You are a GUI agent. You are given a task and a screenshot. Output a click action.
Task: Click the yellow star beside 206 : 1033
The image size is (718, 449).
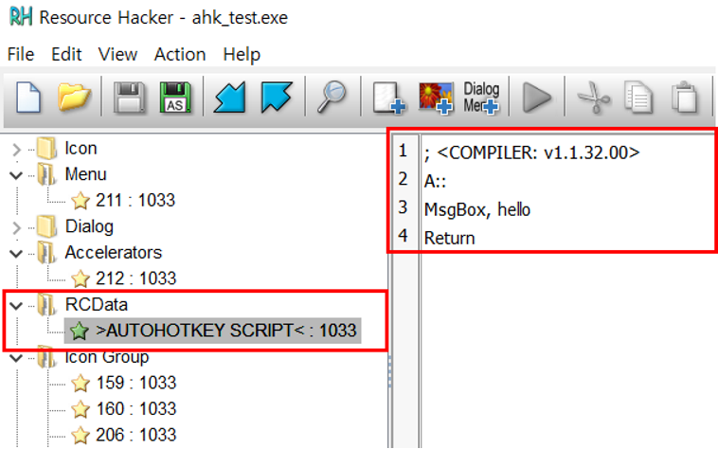click(81, 436)
